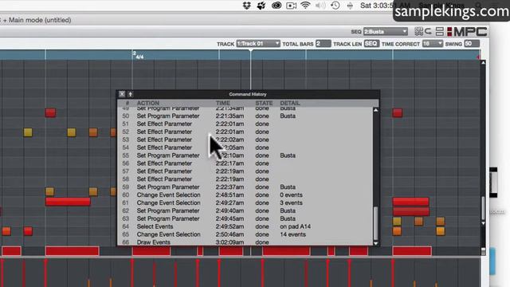Click the 2:49:27am time cell
Image resolution: width=510 pixels, height=287 pixels.
coord(229,202)
